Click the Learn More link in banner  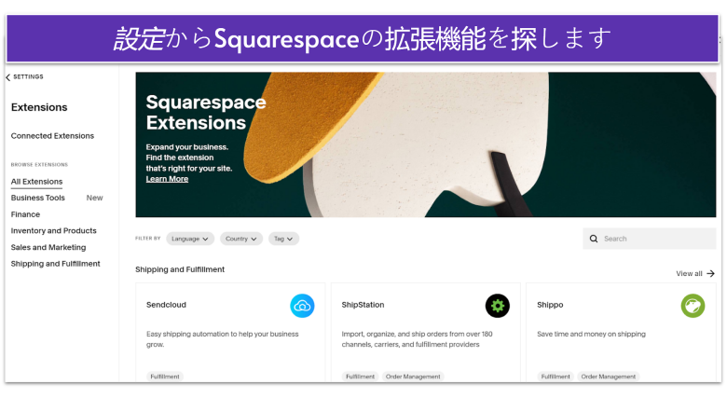[167, 179]
